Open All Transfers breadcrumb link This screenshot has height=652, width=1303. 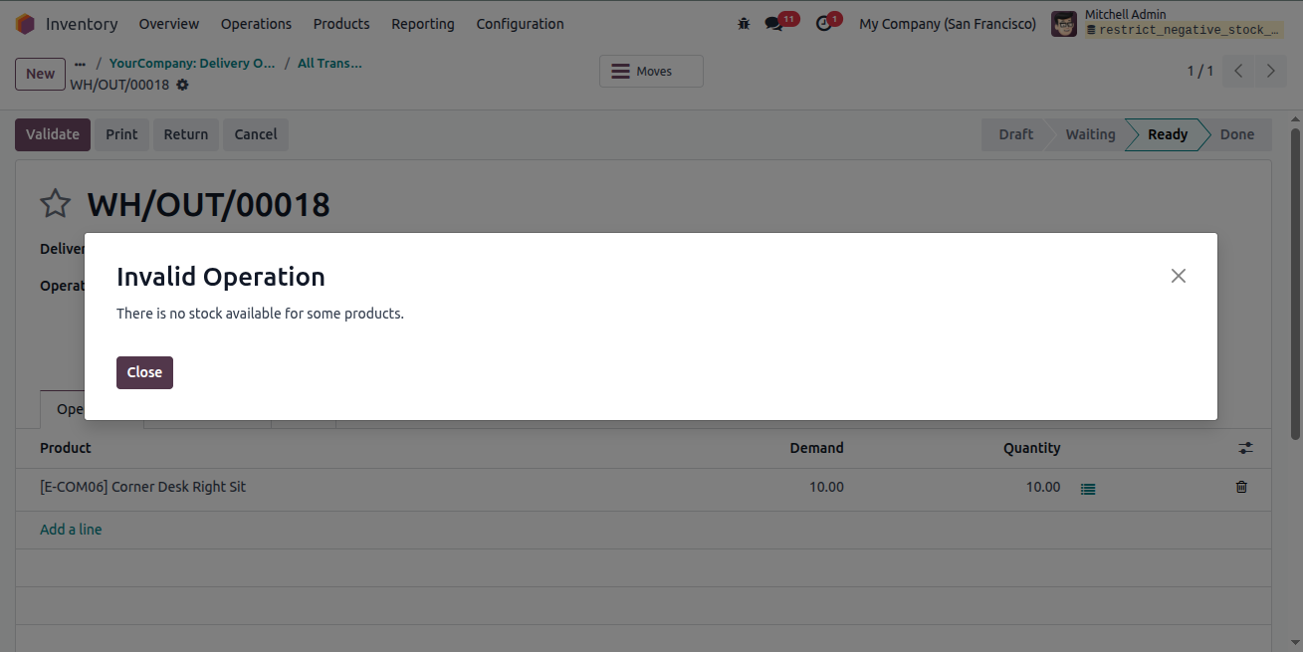click(x=329, y=64)
